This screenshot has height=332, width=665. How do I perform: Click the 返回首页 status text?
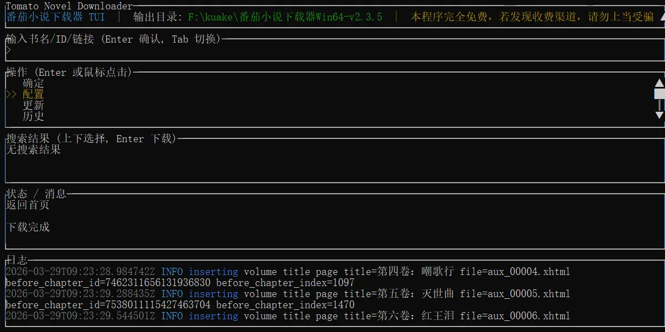tap(25, 205)
